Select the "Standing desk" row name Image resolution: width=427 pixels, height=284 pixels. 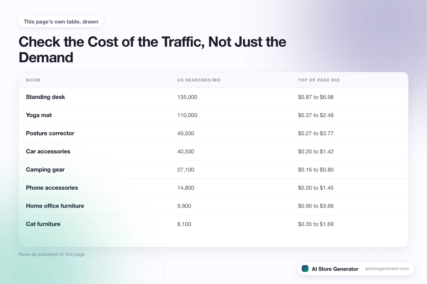46,97
